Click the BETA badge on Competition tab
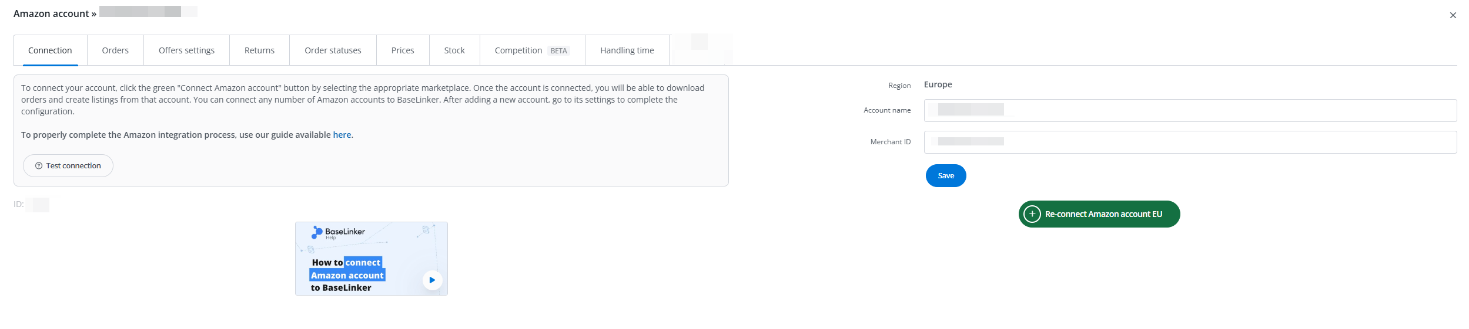Screen dimensions: 1469x329 (x=558, y=51)
